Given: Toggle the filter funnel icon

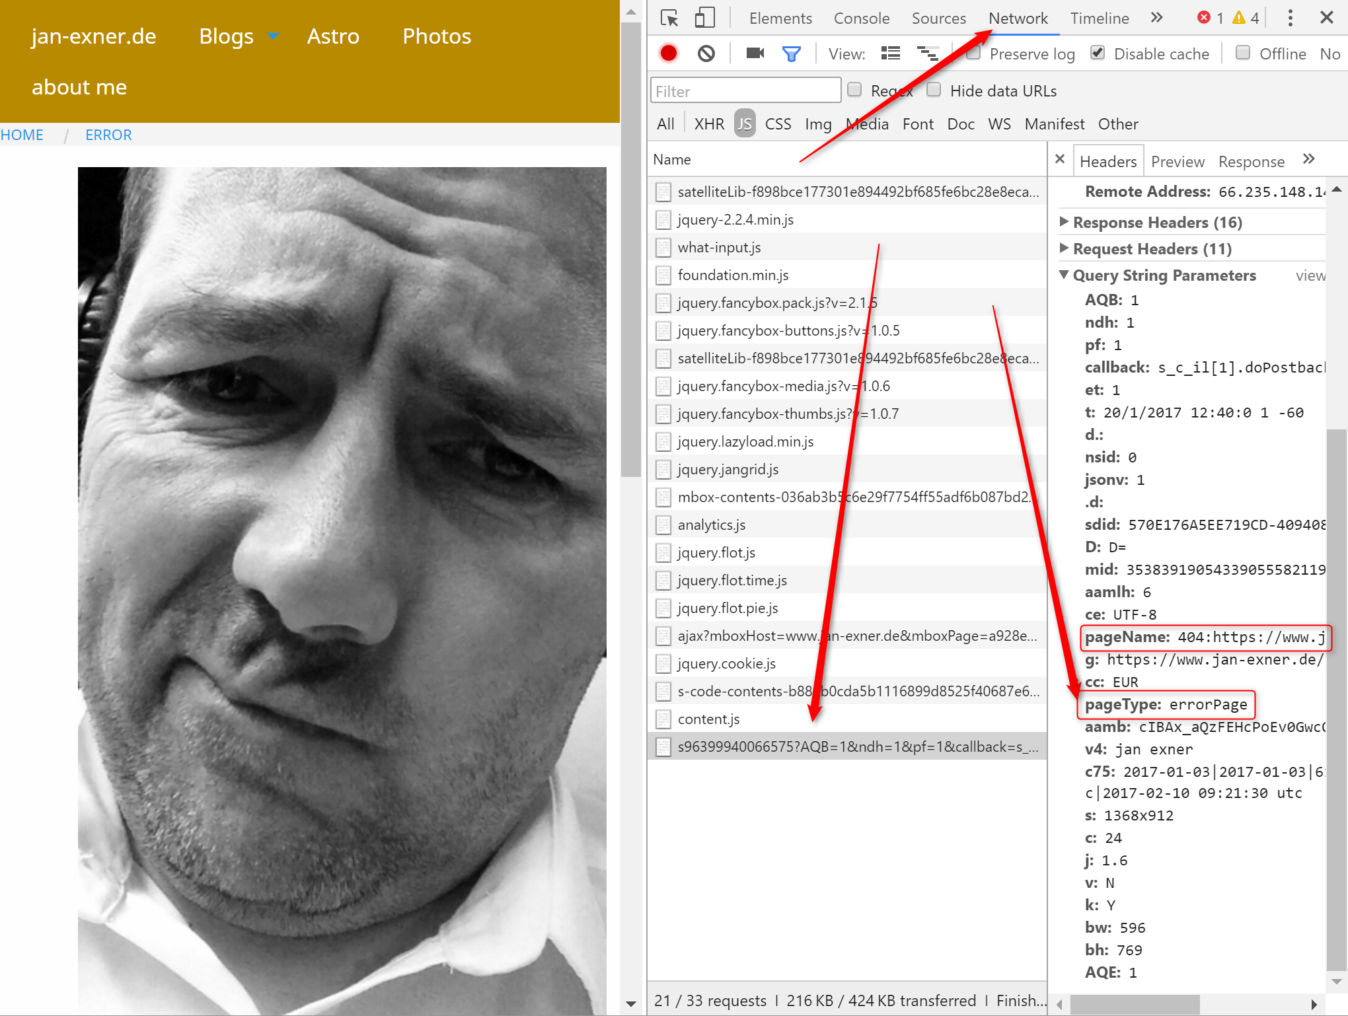Looking at the screenshot, I should click(x=791, y=54).
